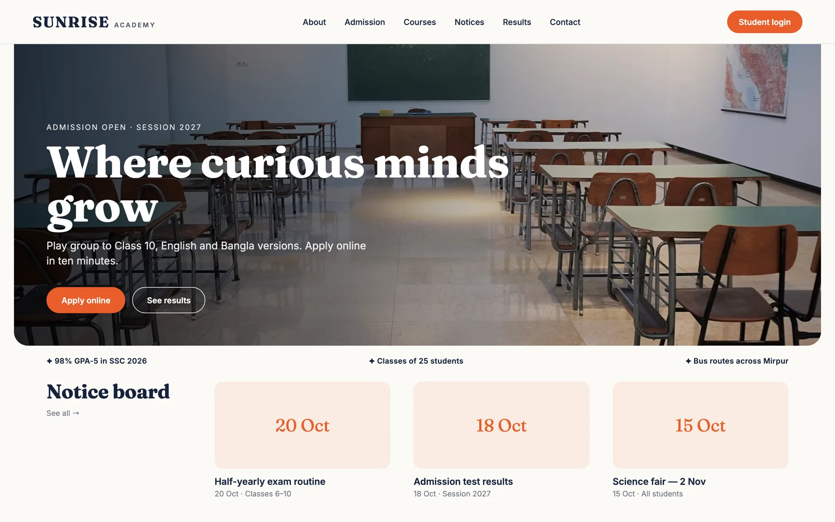Open the About menu item

pyautogui.click(x=314, y=22)
